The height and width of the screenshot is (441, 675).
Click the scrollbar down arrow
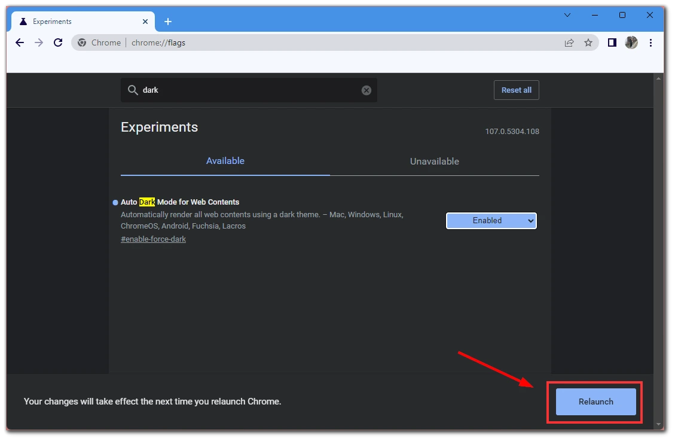pos(658,424)
